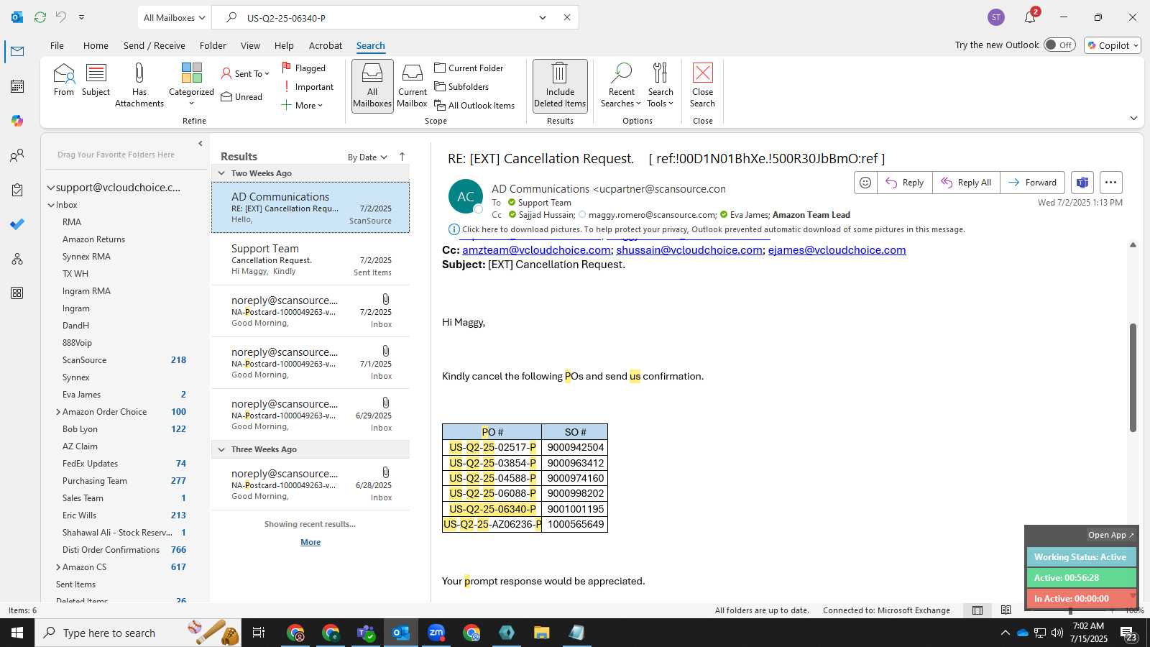1150x647 pixels.
Task: Switch to Folder tab
Action: (x=213, y=45)
